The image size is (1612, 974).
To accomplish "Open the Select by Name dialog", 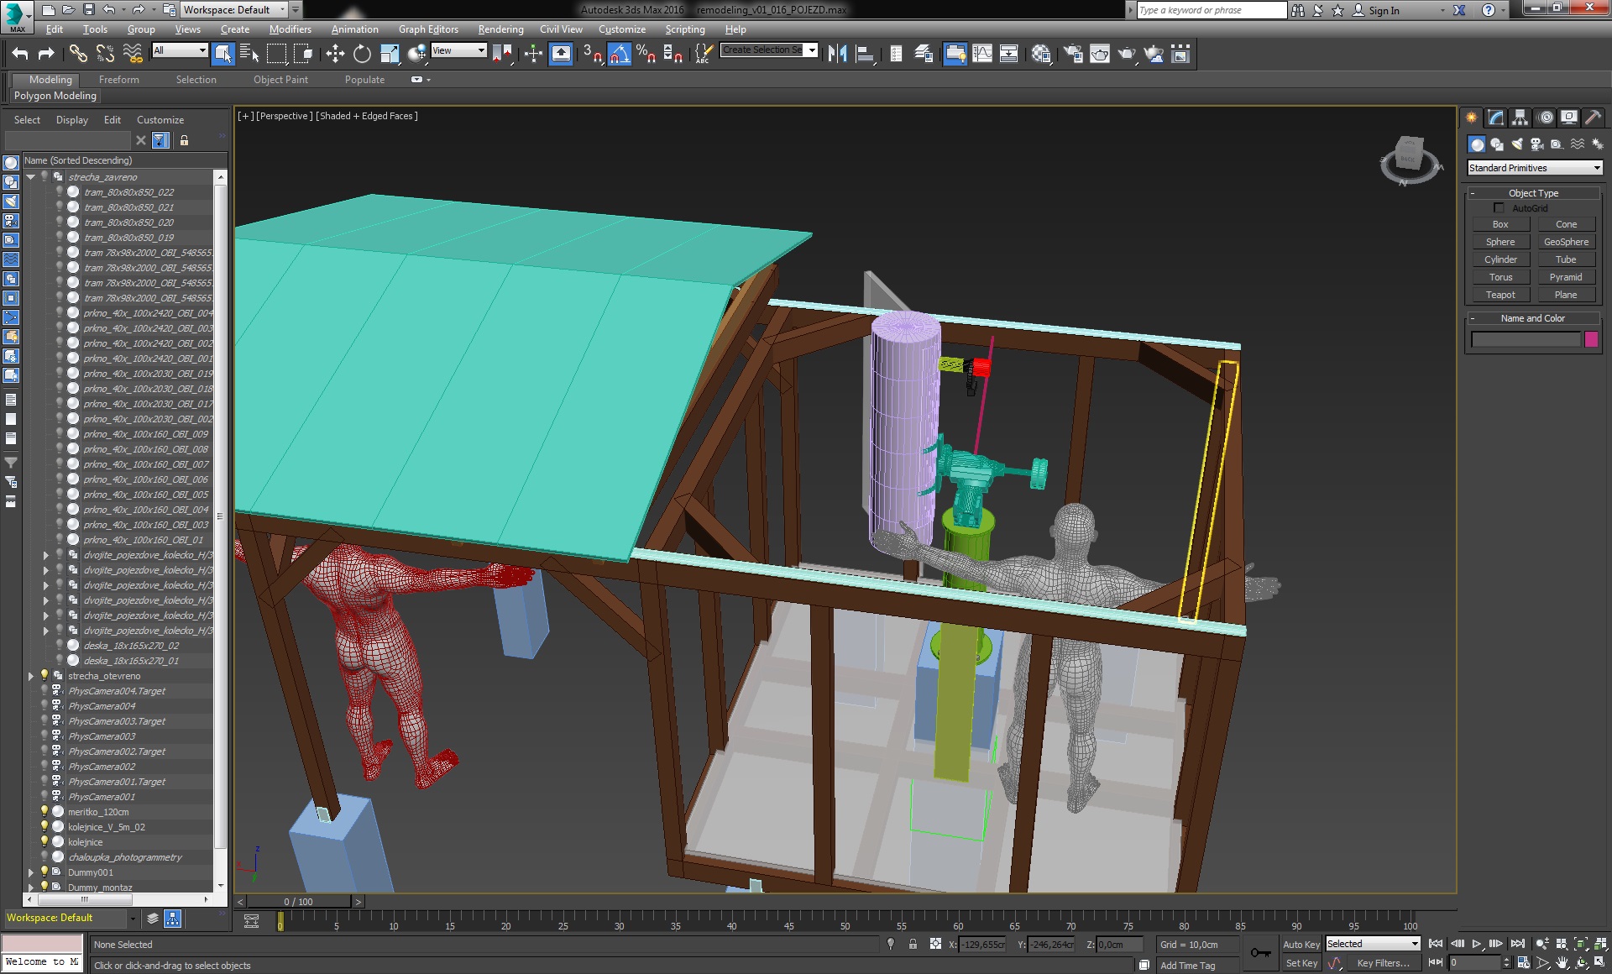I will tap(249, 54).
